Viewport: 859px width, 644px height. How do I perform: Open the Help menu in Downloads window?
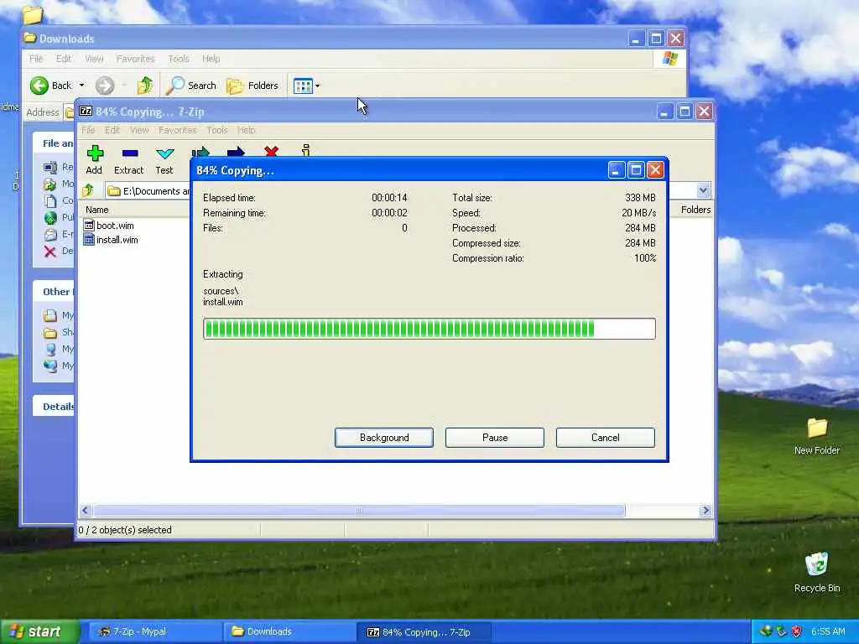(211, 59)
